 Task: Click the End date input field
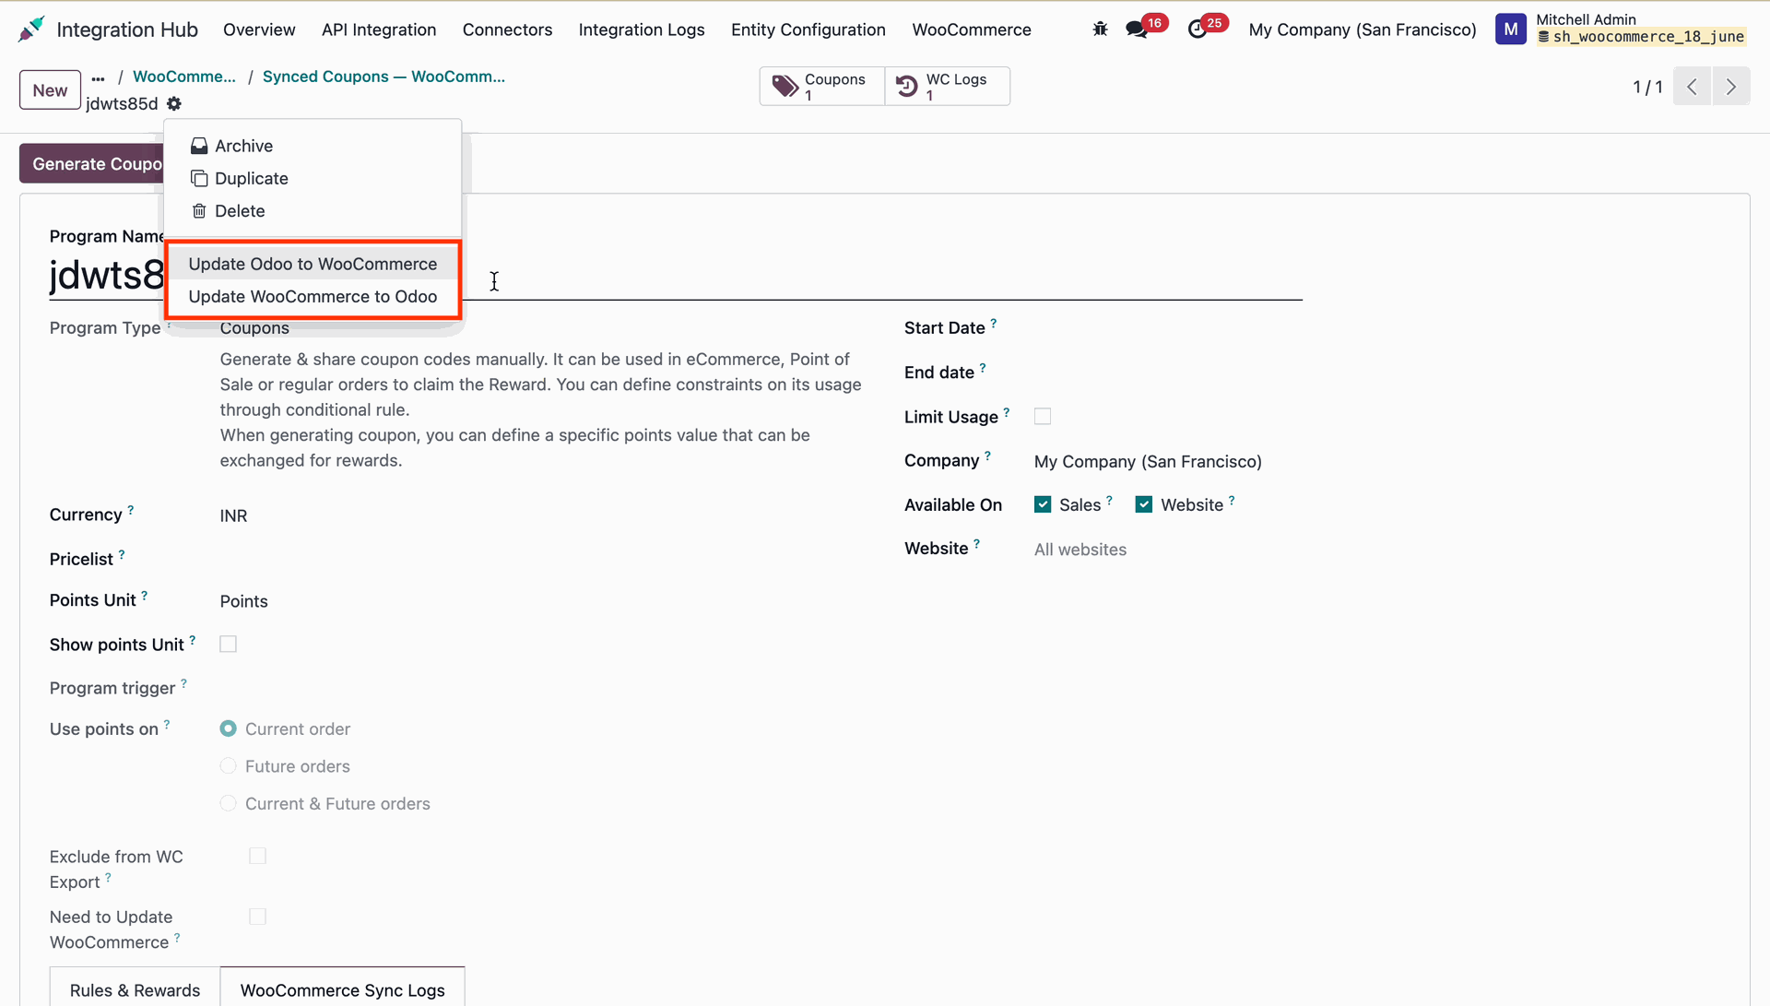[1168, 373]
